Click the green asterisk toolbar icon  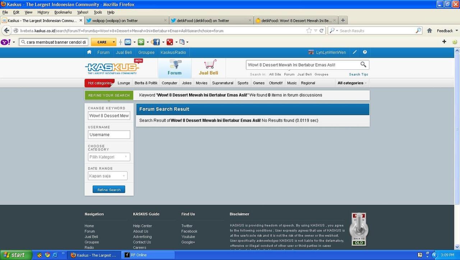tap(141, 42)
